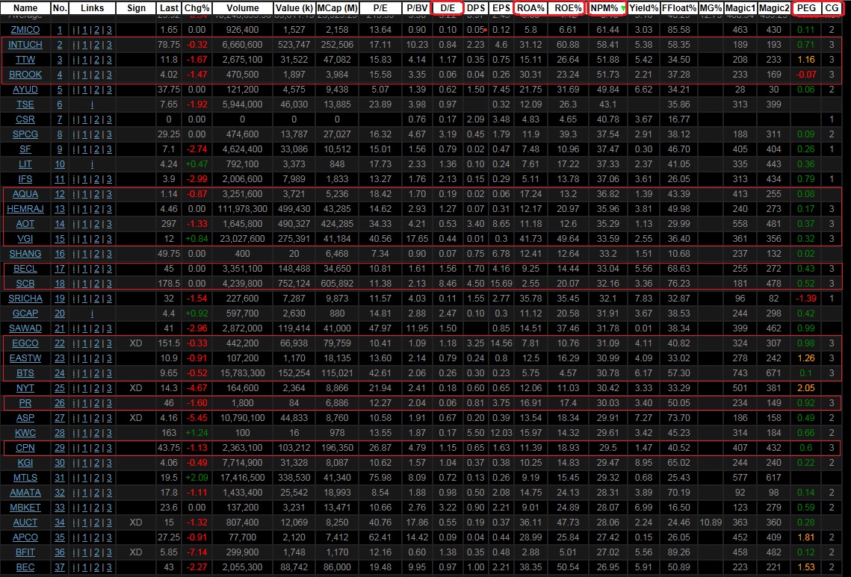This screenshot has width=851, height=577.
Task: Open the HEMRAJ stock link
Action: (25, 209)
